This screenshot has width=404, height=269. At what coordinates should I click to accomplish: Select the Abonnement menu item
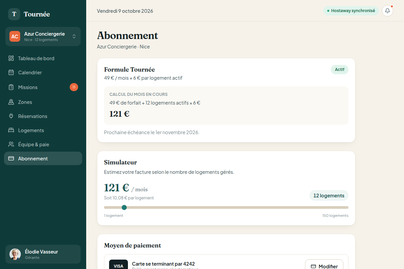(43, 158)
